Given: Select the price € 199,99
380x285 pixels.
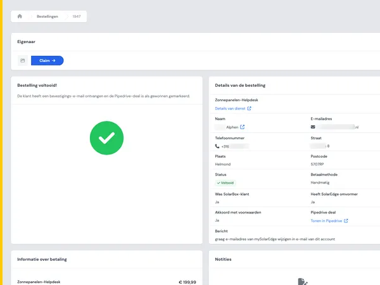Looking at the screenshot, I should click(x=187, y=282).
